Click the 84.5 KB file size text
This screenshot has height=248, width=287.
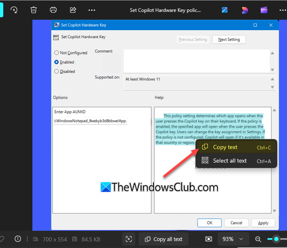91,239
